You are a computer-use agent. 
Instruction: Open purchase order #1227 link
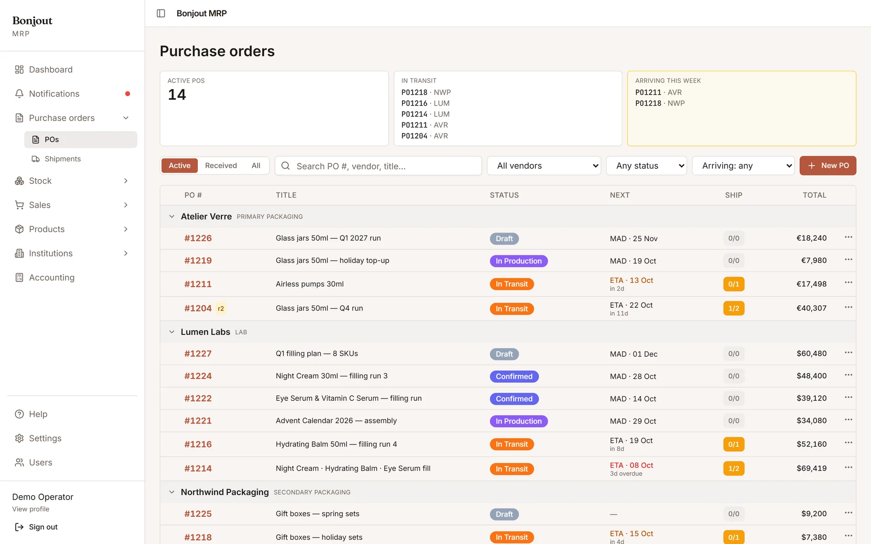(198, 354)
